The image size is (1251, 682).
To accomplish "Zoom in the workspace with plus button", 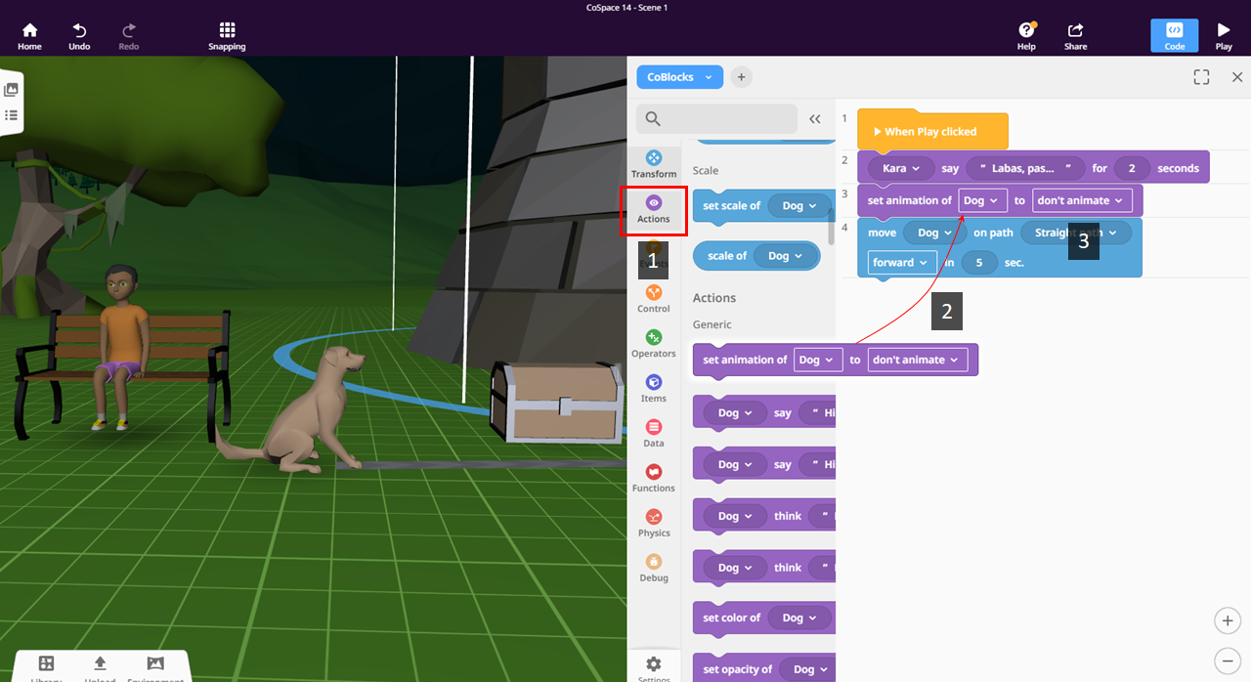I will pyautogui.click(x=1227, y=620).
